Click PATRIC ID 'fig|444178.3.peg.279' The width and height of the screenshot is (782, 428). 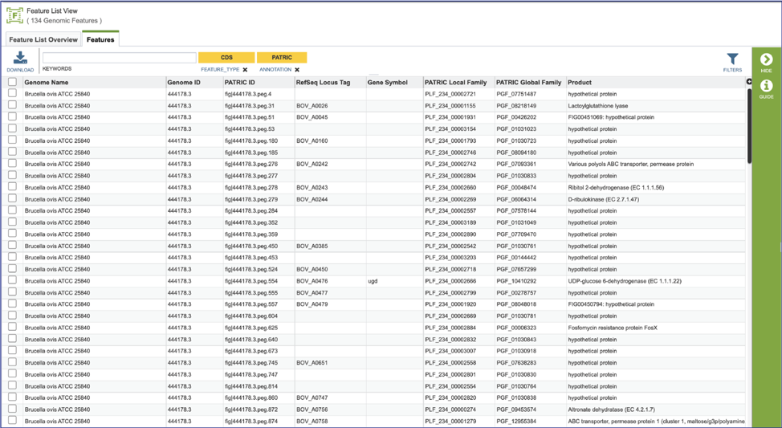(251, 199)
